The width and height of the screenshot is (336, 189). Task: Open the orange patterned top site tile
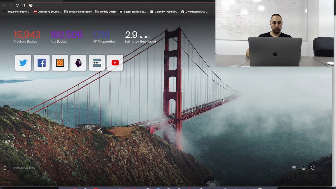click(60, 63)
